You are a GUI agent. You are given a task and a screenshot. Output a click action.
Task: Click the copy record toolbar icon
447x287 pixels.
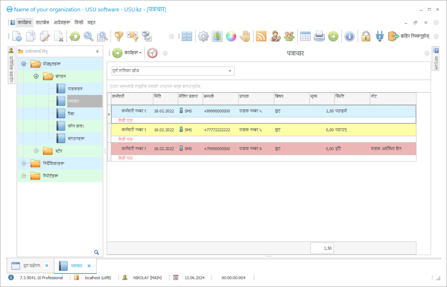click(31, 36)
